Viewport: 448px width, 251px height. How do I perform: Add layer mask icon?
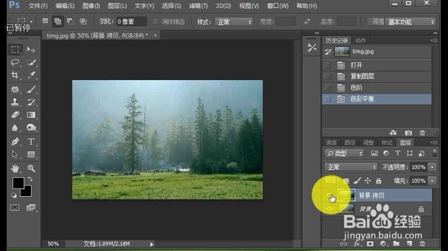click(x=370, y=243)
